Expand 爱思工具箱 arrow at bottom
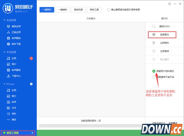Viewport: 184px width, 136px height. coord(32,133)
